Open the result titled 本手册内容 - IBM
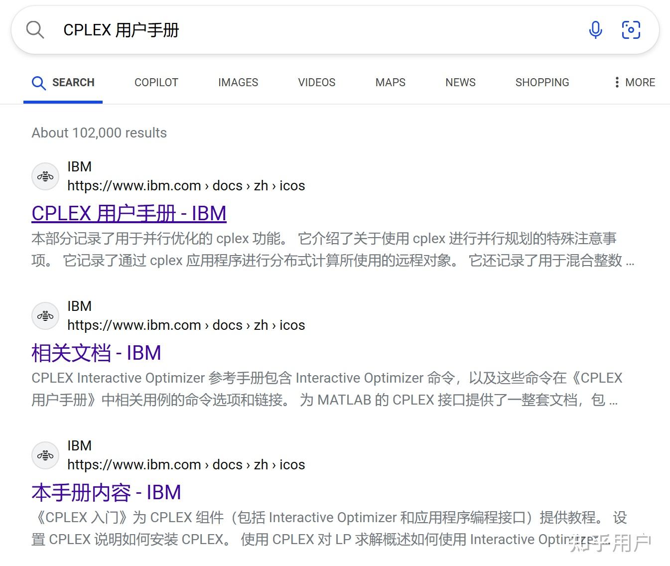The image size is (670, 566). pos(106,492)
